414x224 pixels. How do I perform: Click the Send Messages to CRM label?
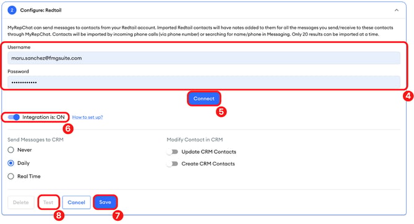[35, 140]
